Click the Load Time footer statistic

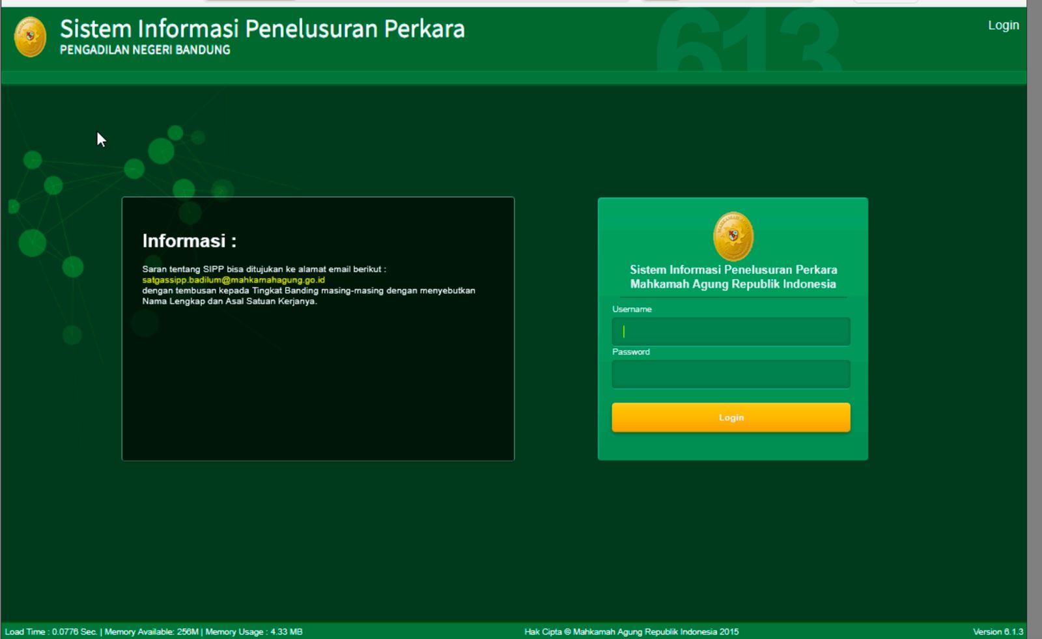pyautogui.click(x=51, y=632)
